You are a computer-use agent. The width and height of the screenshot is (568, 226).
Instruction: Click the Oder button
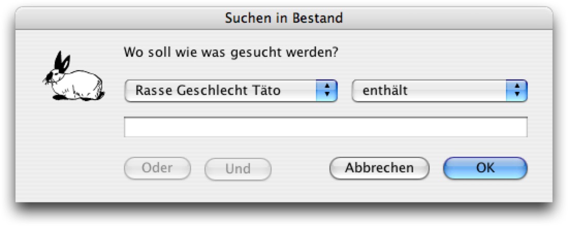pos(157,168)
